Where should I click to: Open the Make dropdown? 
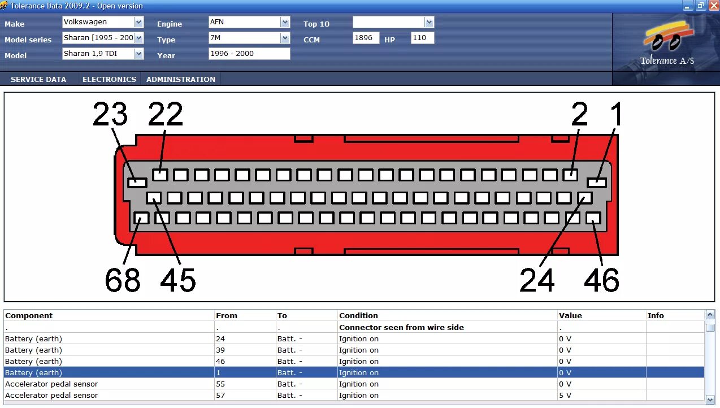coord(139,22)
